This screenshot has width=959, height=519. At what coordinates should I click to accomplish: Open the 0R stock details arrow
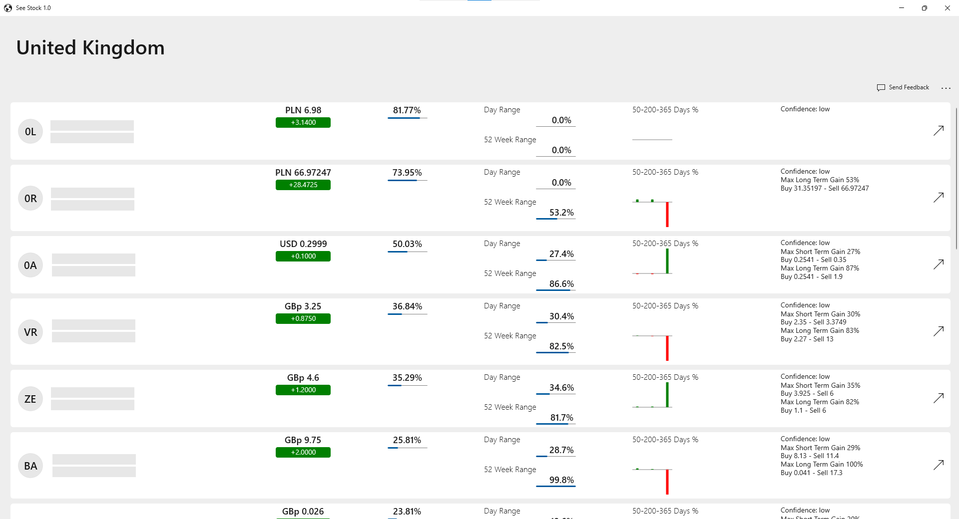(x=939, y=198)
